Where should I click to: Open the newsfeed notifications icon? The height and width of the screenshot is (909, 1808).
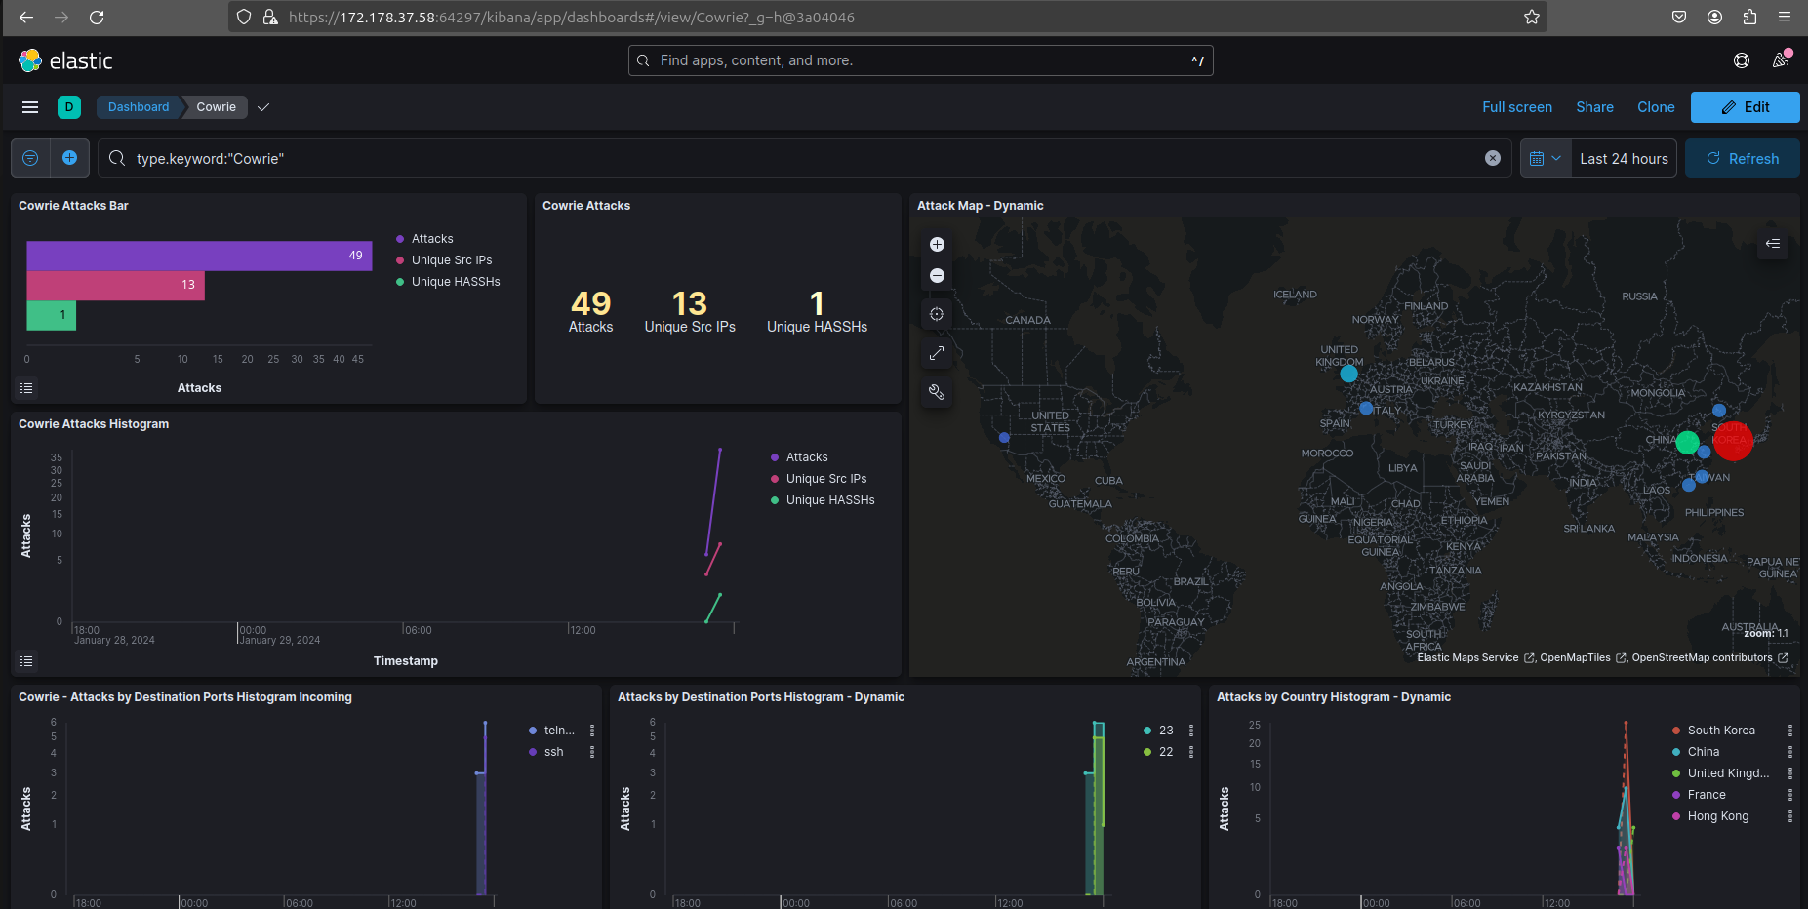[1781, 60]
